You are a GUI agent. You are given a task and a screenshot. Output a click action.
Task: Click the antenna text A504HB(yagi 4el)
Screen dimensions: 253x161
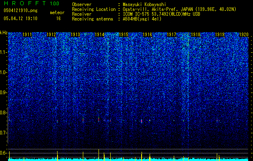(142, 19)
